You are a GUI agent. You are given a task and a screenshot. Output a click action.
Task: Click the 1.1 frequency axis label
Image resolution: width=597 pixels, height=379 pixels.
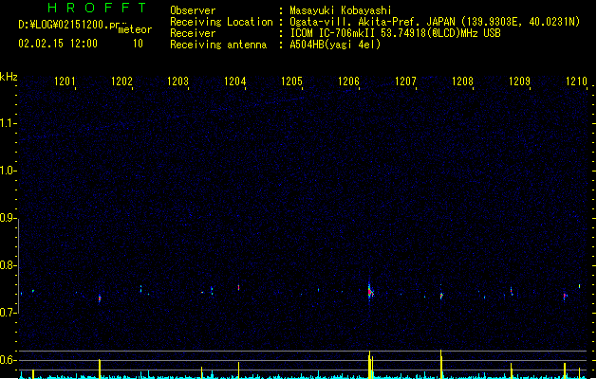click(8, 123)
